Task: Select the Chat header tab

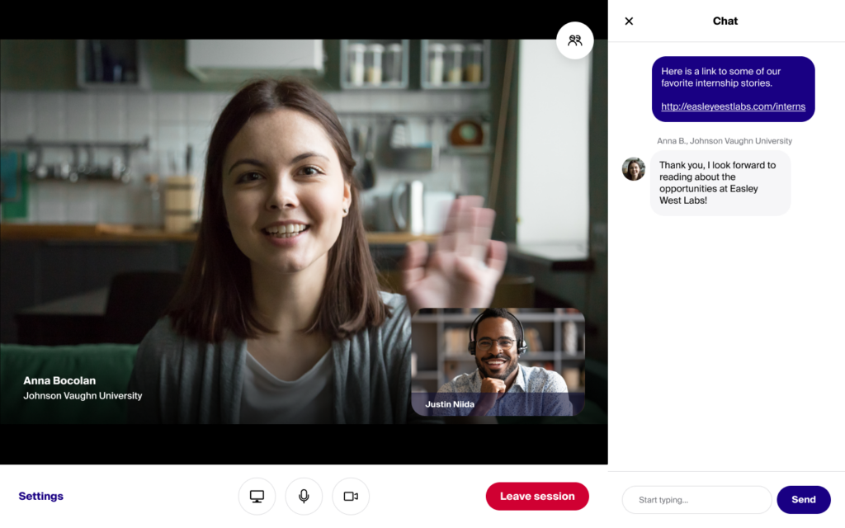Action: point(725,21)
